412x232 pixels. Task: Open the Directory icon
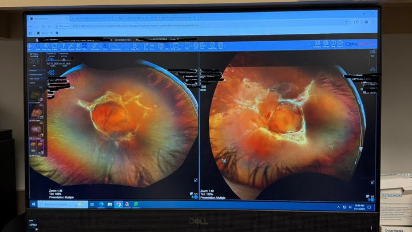[x=317, y=44]
